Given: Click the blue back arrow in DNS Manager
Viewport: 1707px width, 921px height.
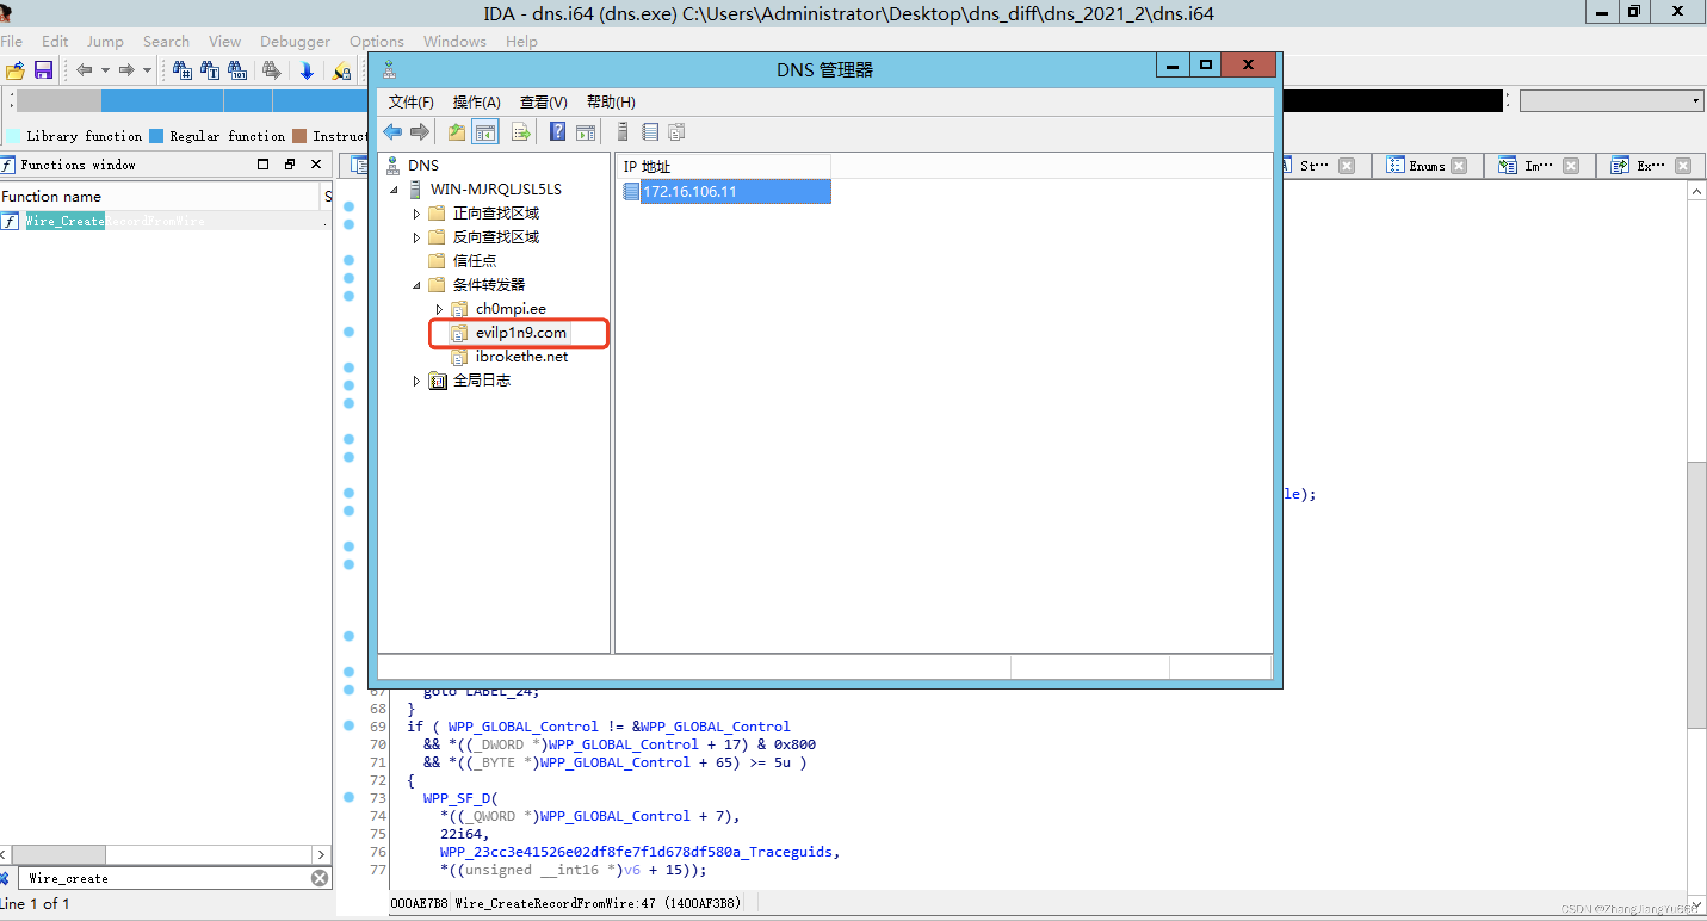Looking at the screenshot, I should tap(392, 132).
